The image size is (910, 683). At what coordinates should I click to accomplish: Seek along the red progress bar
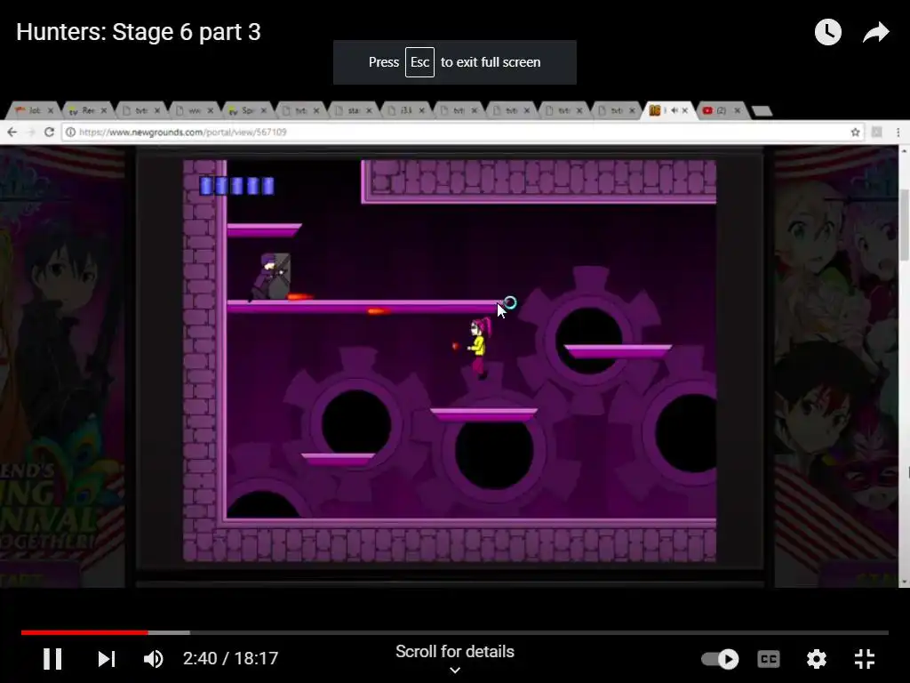pos(84,632)
